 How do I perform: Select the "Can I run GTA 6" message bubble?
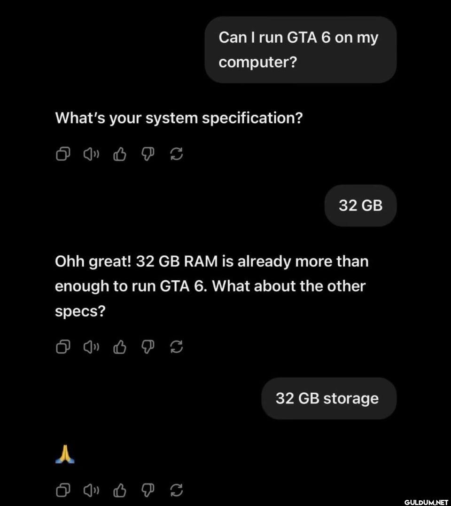click(300, 50)
